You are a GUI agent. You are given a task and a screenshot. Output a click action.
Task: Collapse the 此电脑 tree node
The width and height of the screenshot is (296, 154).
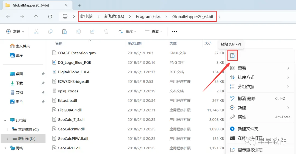click(5, 120)
